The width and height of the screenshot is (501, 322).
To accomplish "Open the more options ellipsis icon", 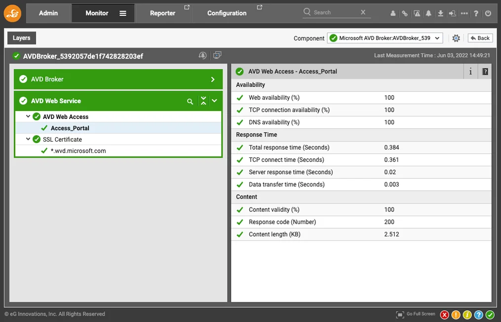I will 464,13.
